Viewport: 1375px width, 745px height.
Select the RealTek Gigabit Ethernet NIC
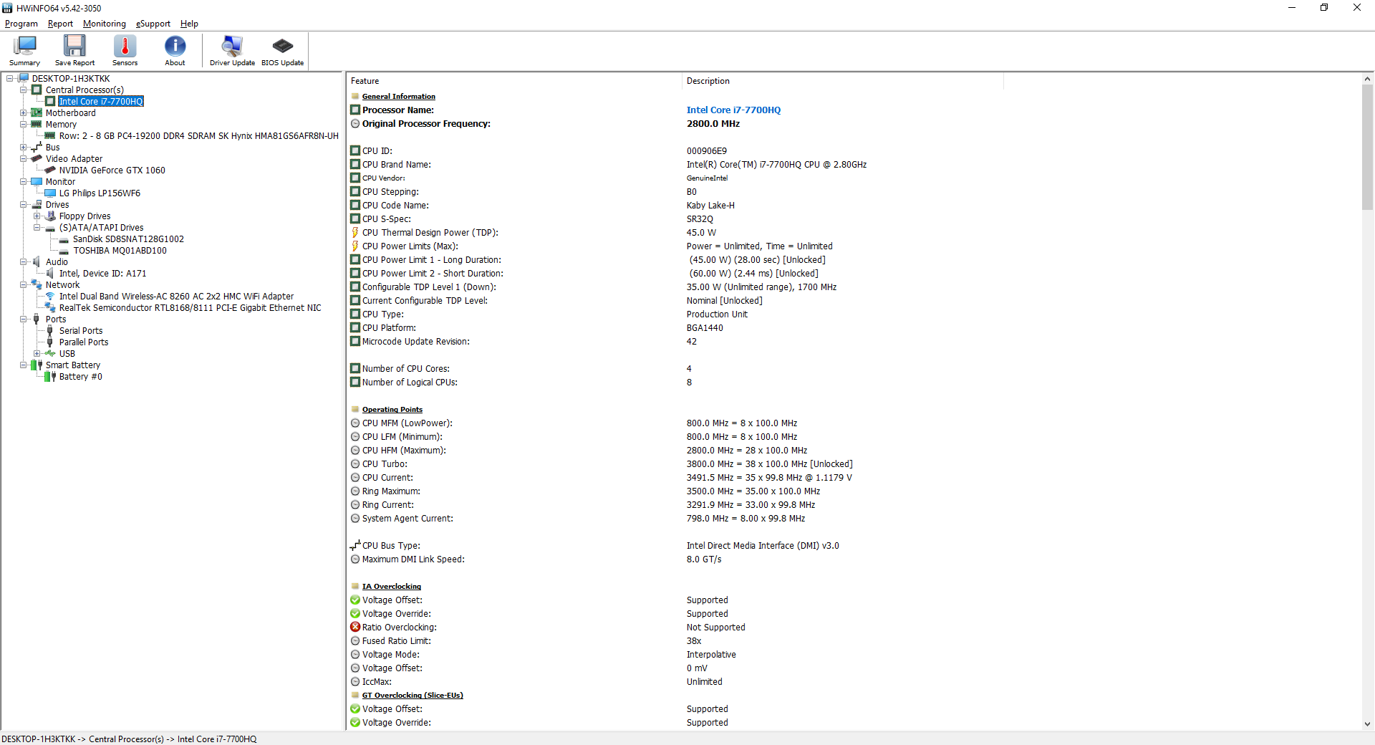pos(190,307)
